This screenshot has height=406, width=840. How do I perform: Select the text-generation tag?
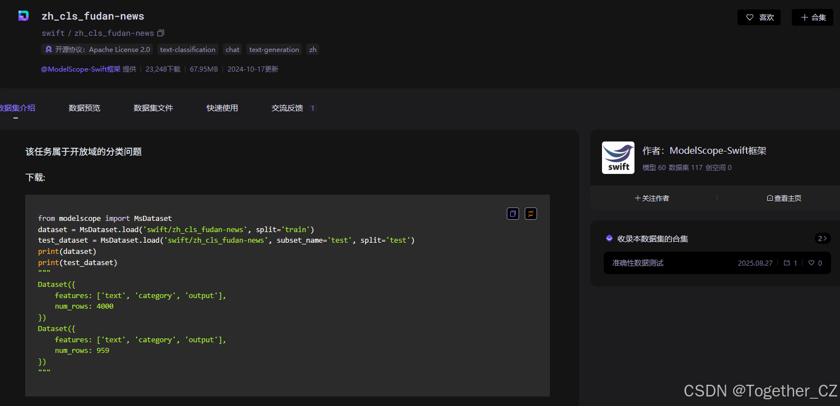click(x=274, y=49)
